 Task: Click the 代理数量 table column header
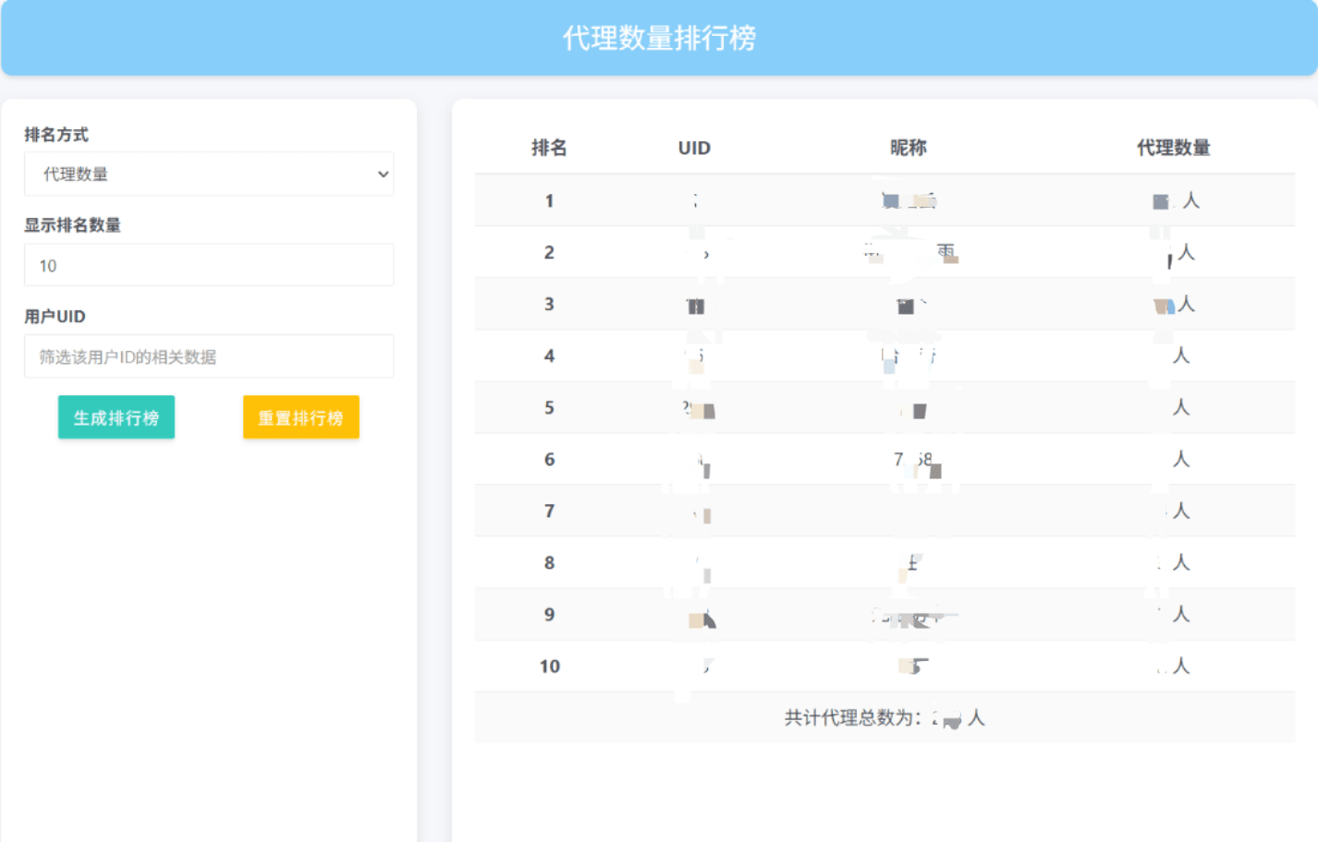(x=1173, y=148)
